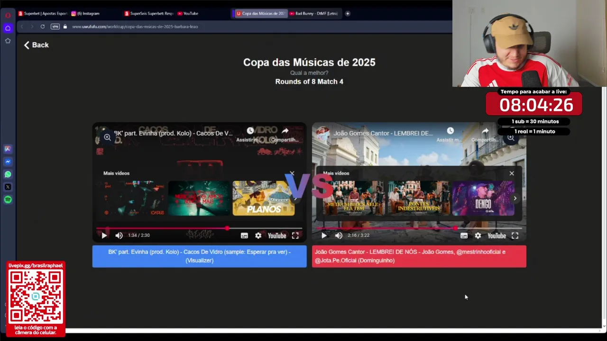
Task: Enter fullscreen on the left video
Action: [x=295, y=235]
